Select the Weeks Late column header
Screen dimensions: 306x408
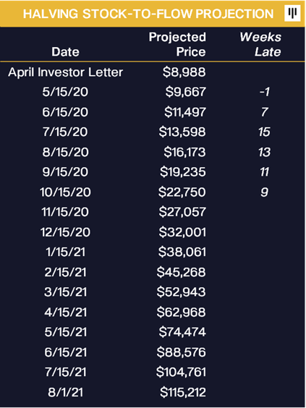point(260,44)
